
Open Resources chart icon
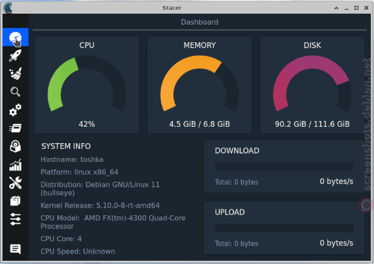point(16,165)
